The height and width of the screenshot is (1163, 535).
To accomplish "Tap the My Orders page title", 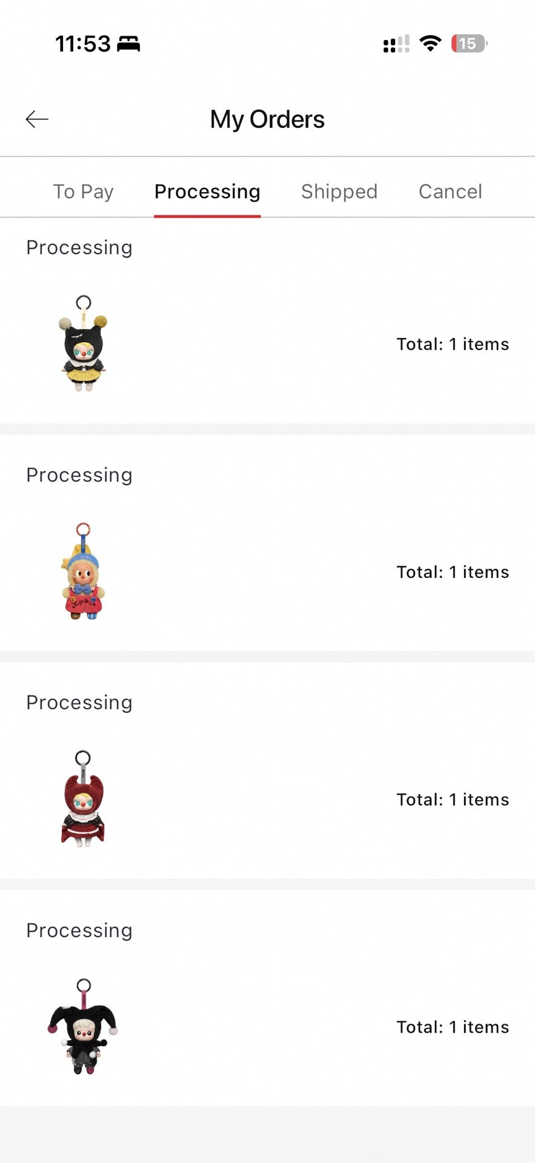I will coord(267,119).
